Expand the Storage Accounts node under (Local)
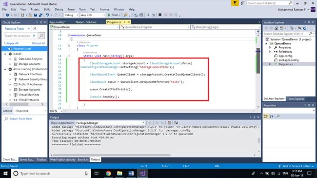 (10, 64)
